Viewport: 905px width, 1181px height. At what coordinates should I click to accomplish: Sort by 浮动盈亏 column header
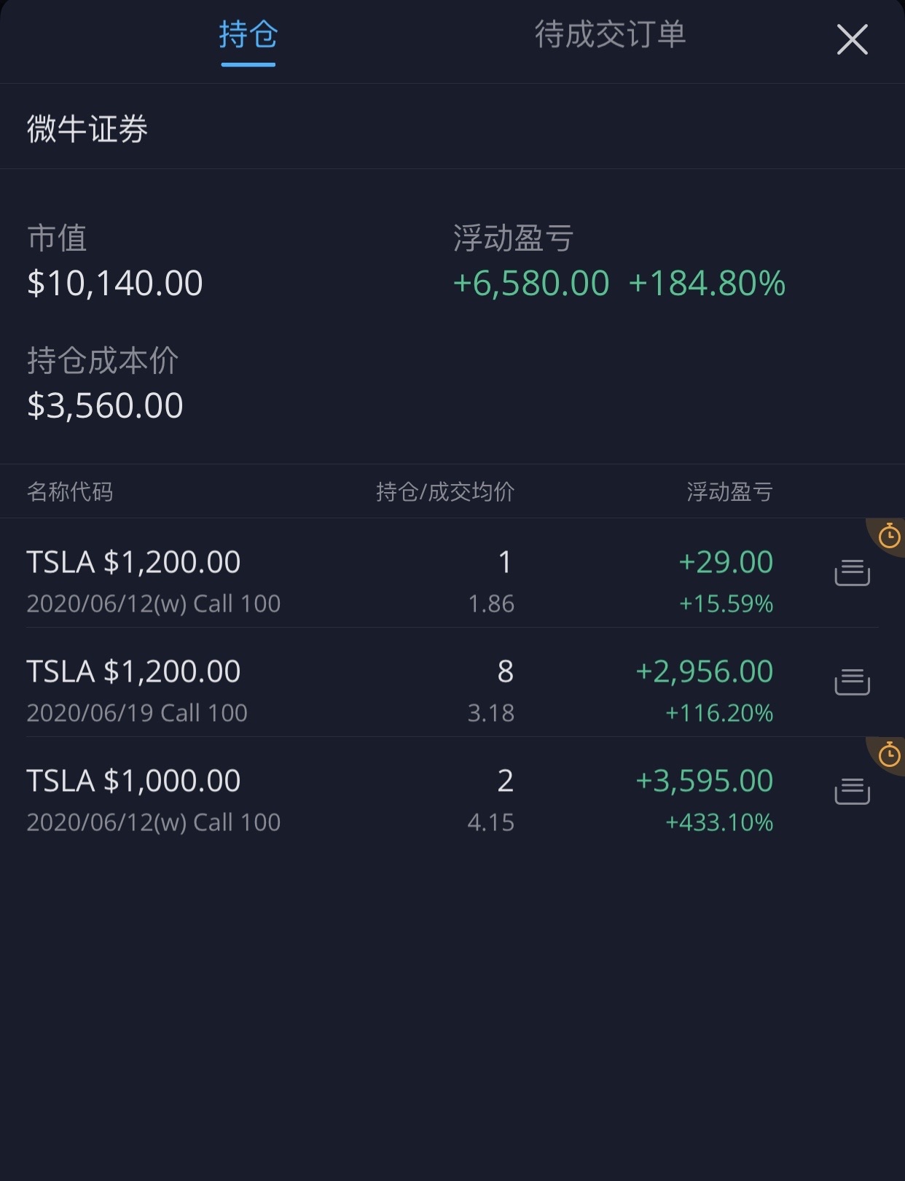pyautogui.click(x=729, y=491)
